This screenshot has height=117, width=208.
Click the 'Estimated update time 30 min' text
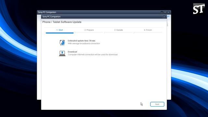[82, 41]
